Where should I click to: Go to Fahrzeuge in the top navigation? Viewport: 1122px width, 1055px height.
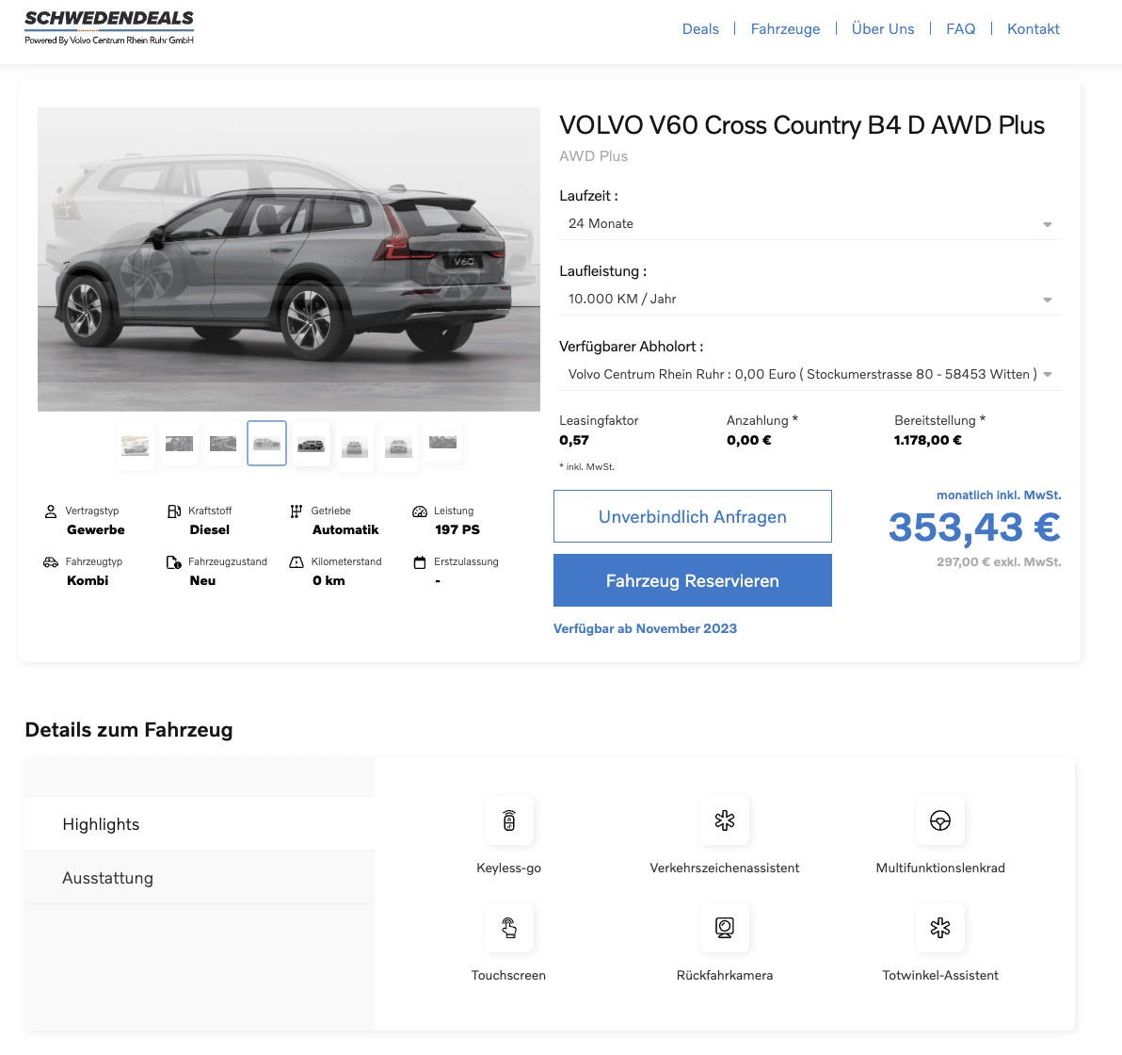(x=786, y=28)
